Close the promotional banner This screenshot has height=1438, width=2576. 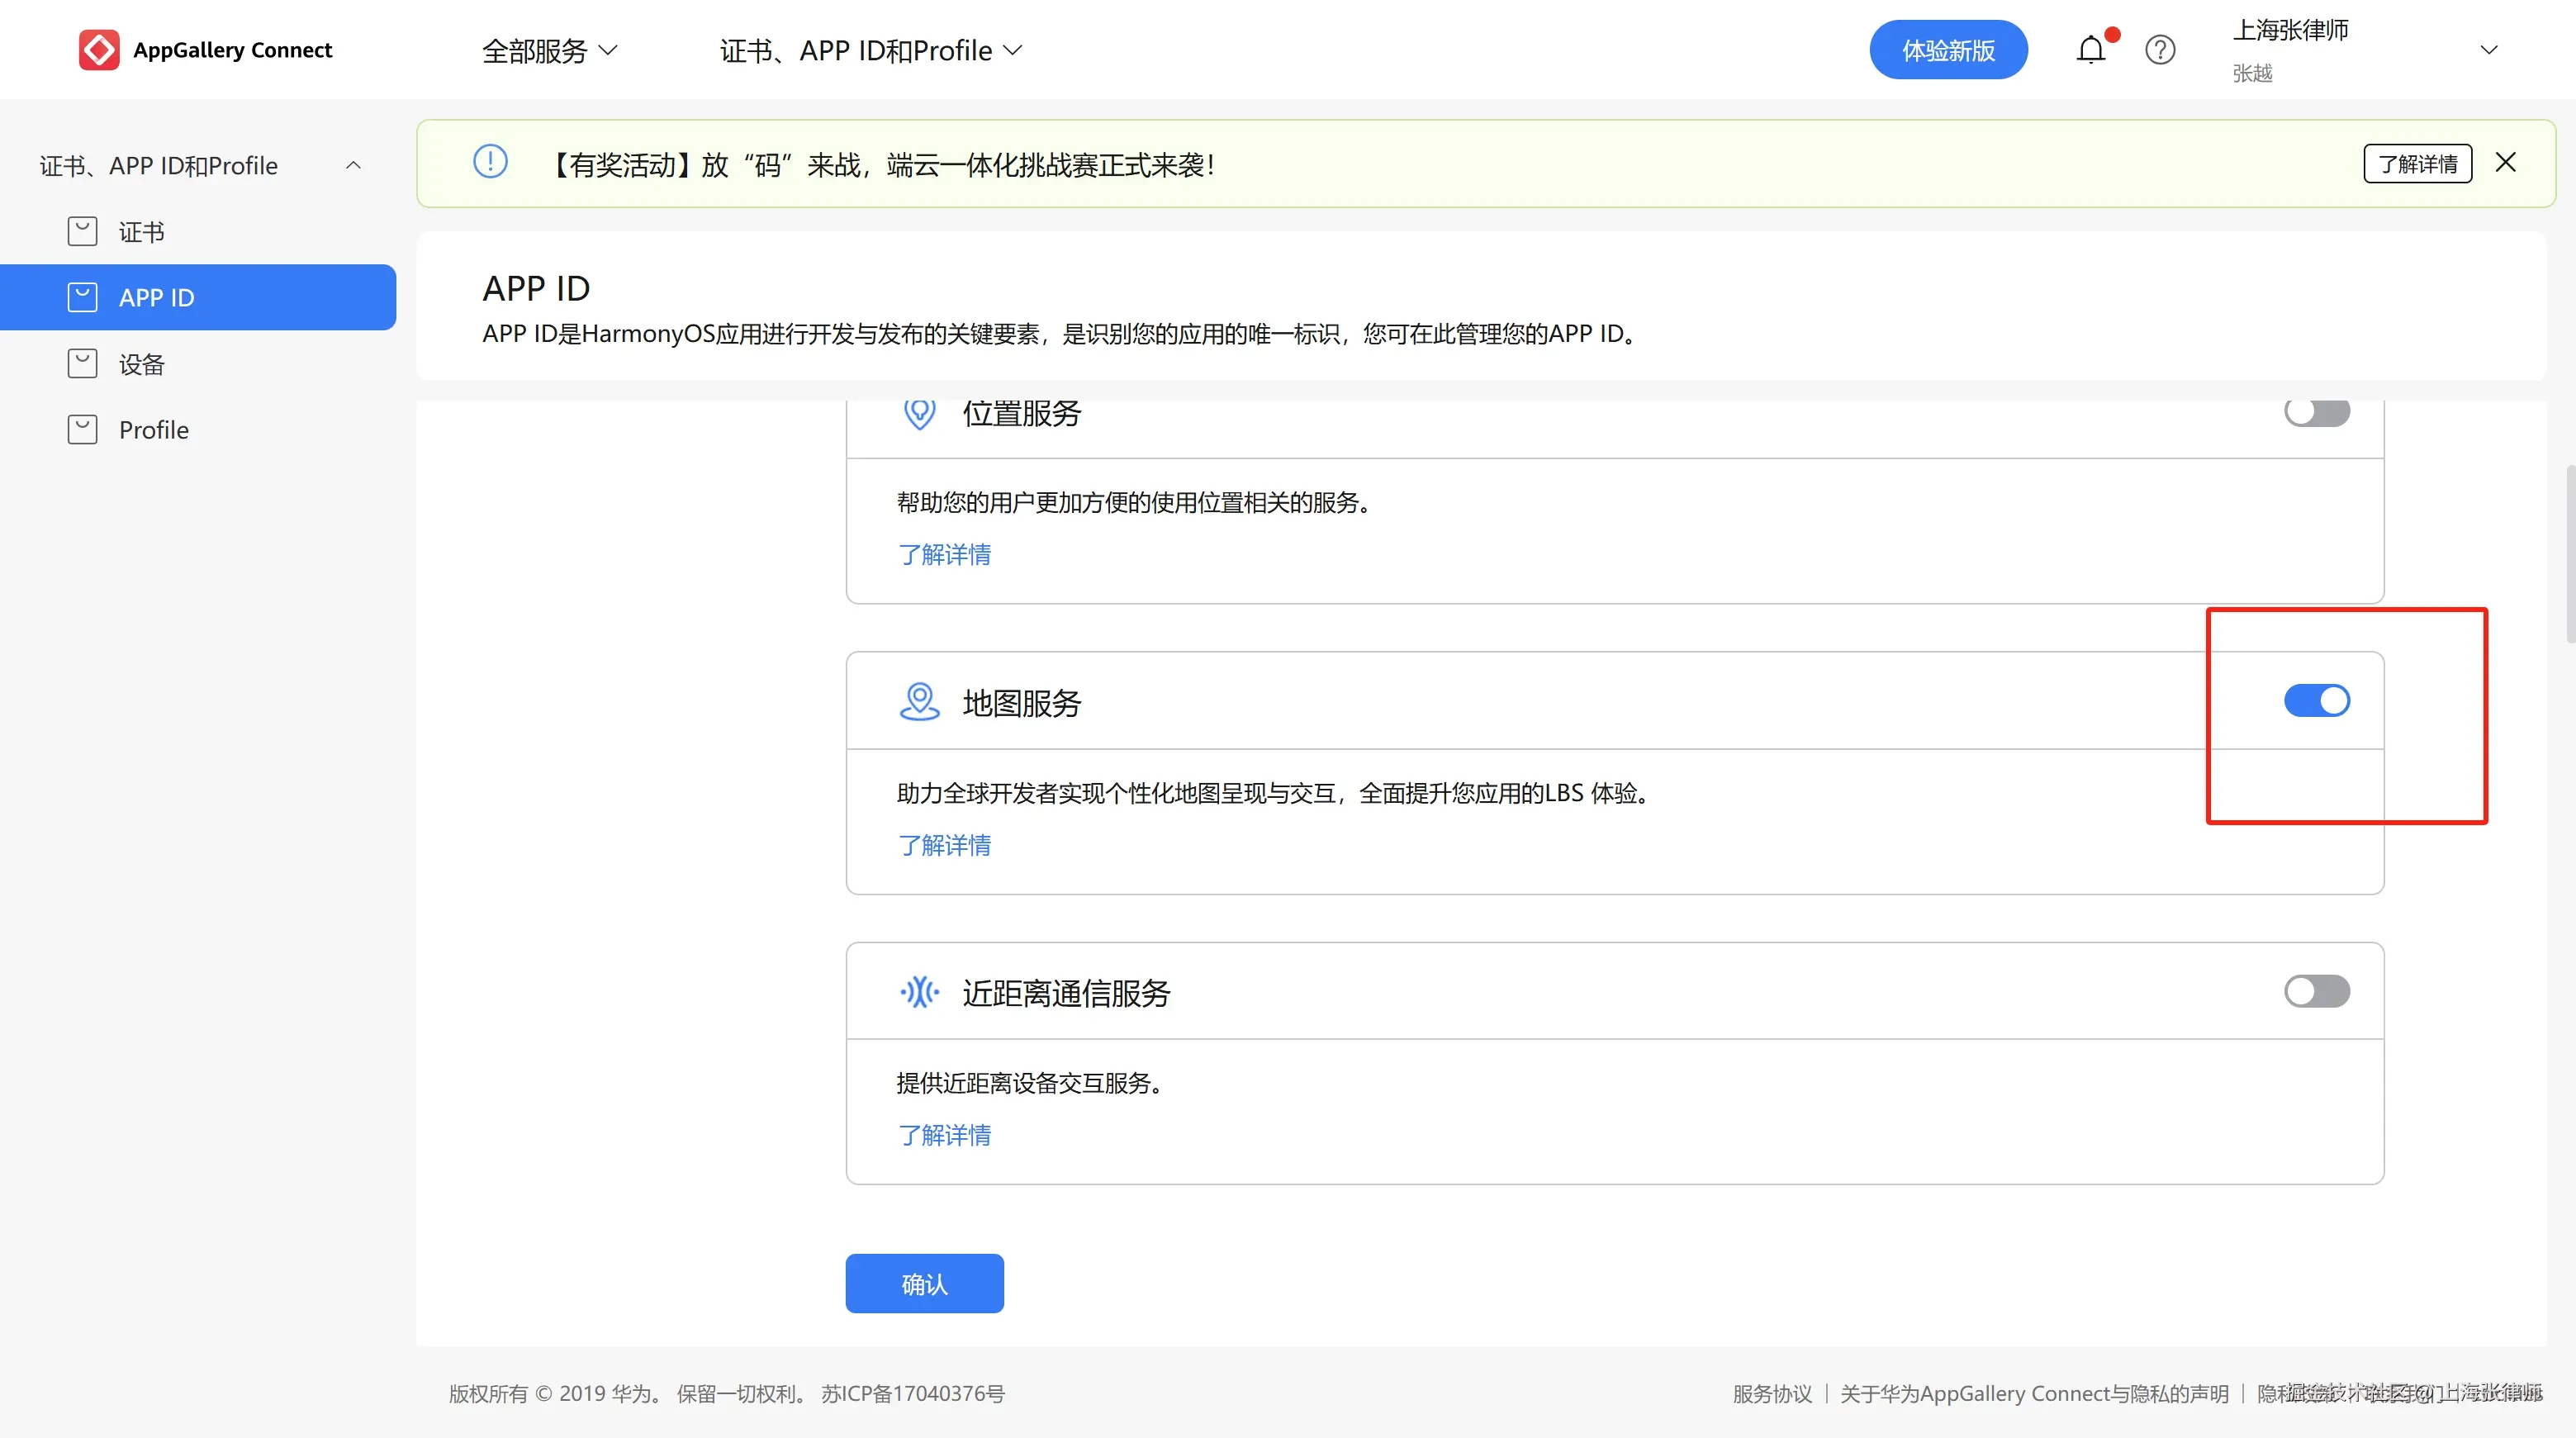[x=2505, y=163]
